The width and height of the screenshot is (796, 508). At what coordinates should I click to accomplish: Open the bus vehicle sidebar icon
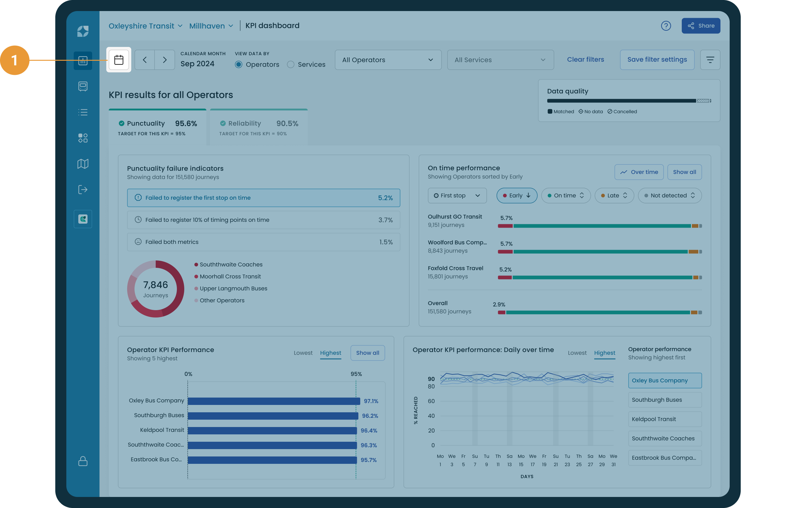(83, 86)
